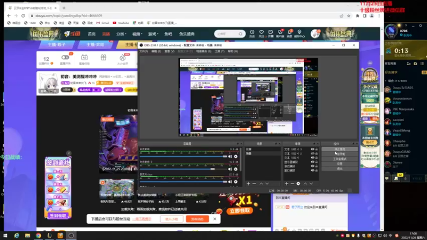Viewport: 427px width, 240px height.
Task: Open game client settings gear icon
Action: pyautogui.click(x=421, y=26)
